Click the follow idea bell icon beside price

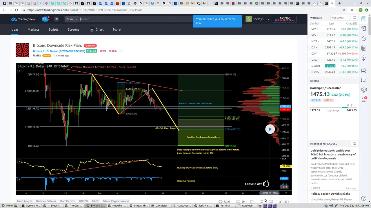[121, 51]
